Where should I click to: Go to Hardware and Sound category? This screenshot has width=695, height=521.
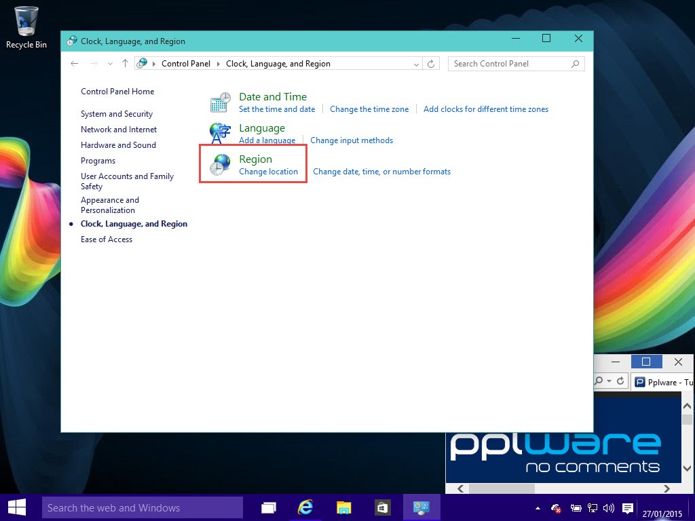click(x=118, y=145)
